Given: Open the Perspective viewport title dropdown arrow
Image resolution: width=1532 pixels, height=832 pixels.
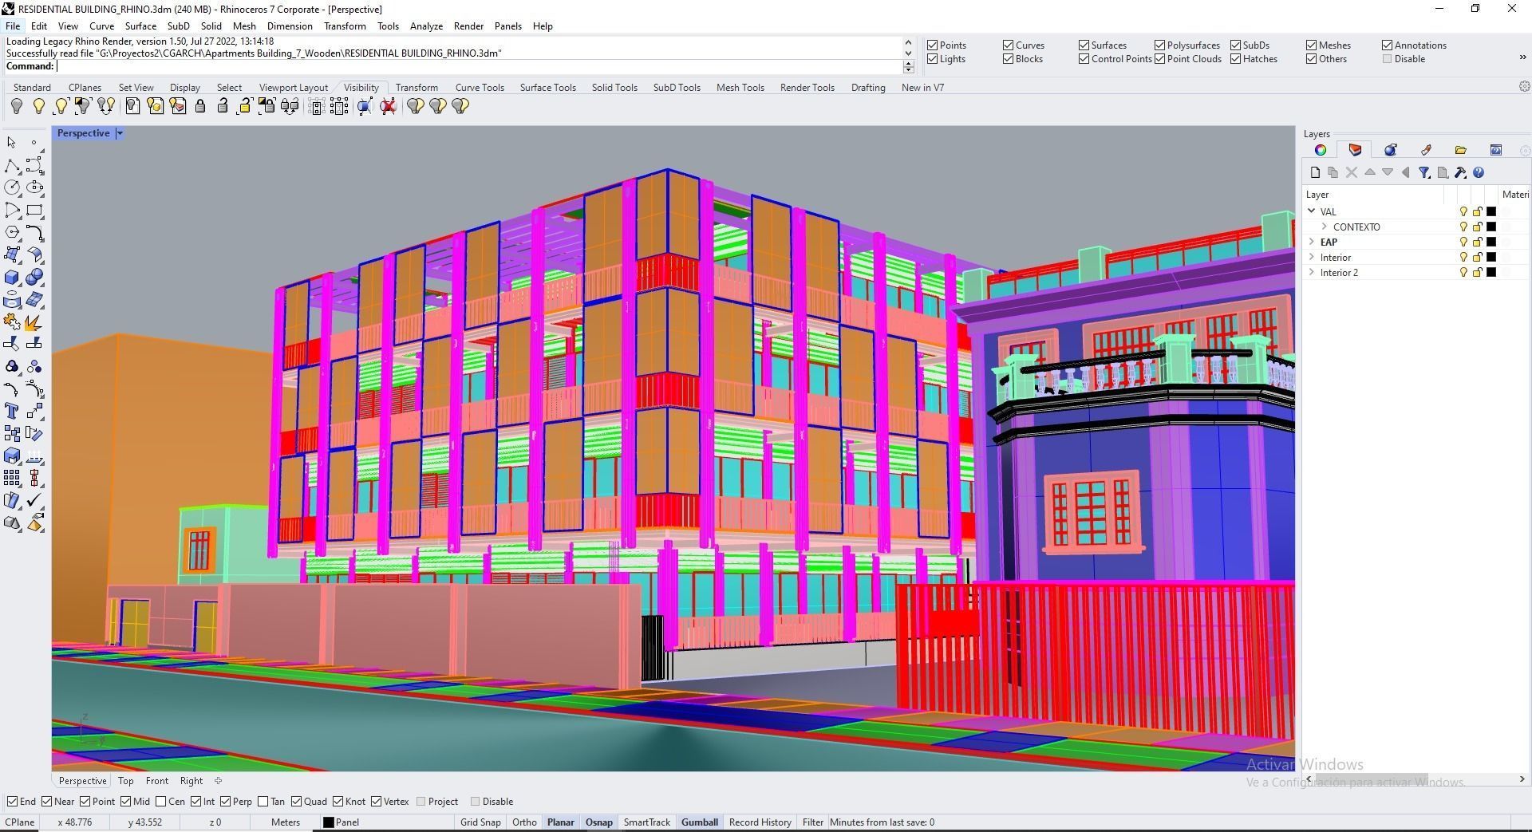Looking at the screenshot, I should 120,133.
